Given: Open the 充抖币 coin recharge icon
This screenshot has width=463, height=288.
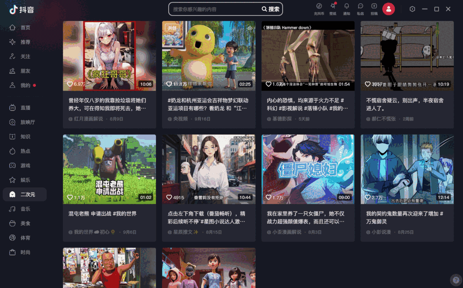Looking at the screenshot, I should click(319, 9).
